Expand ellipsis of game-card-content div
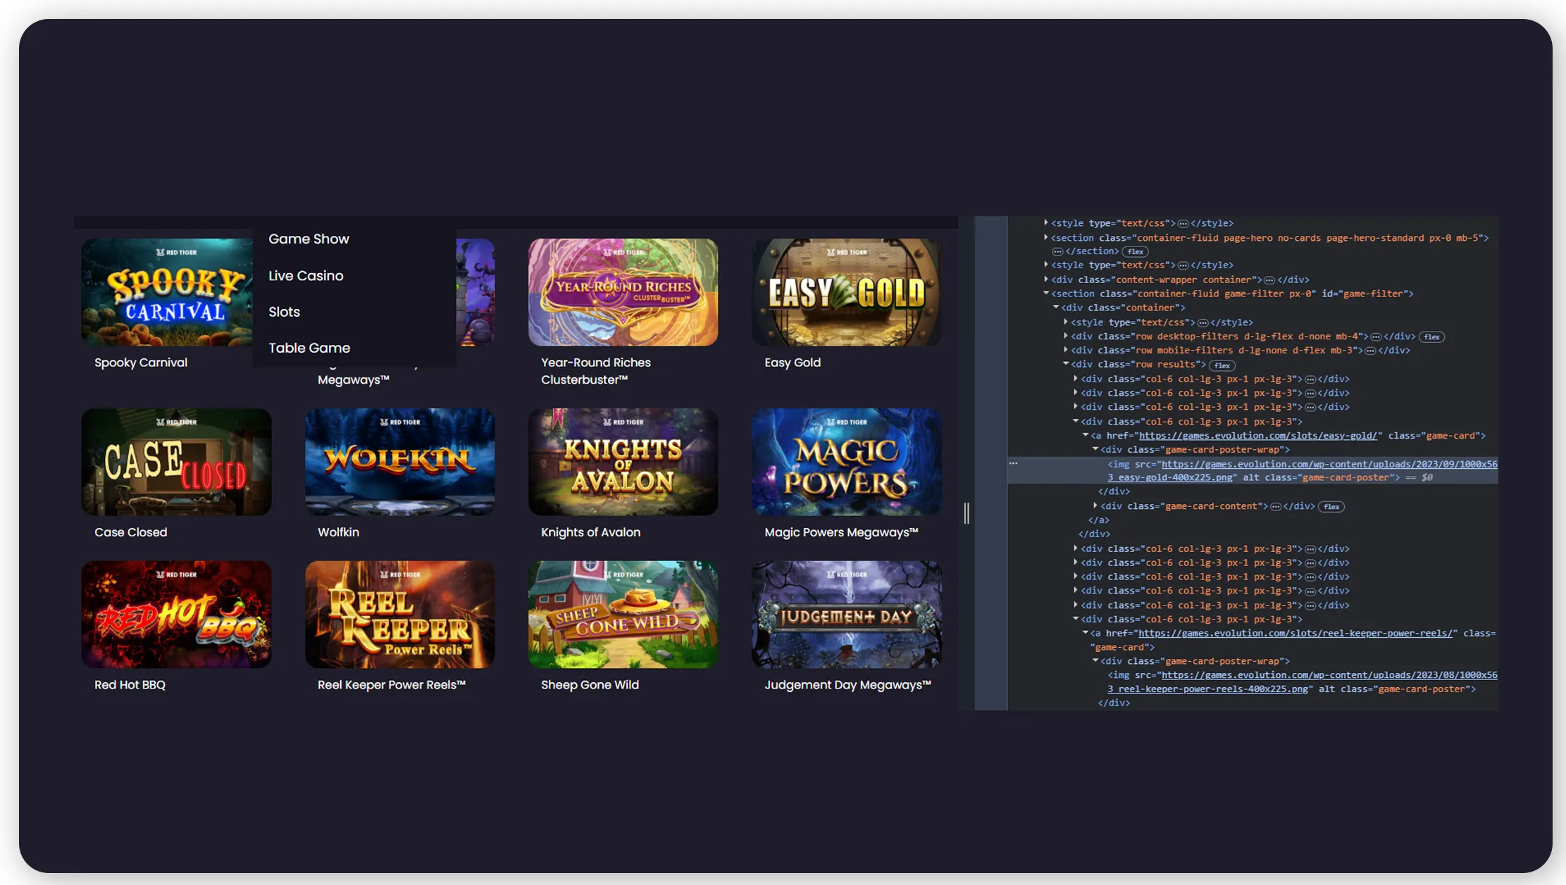Viewport: 1566px width, 885px height. [1275, 506]
